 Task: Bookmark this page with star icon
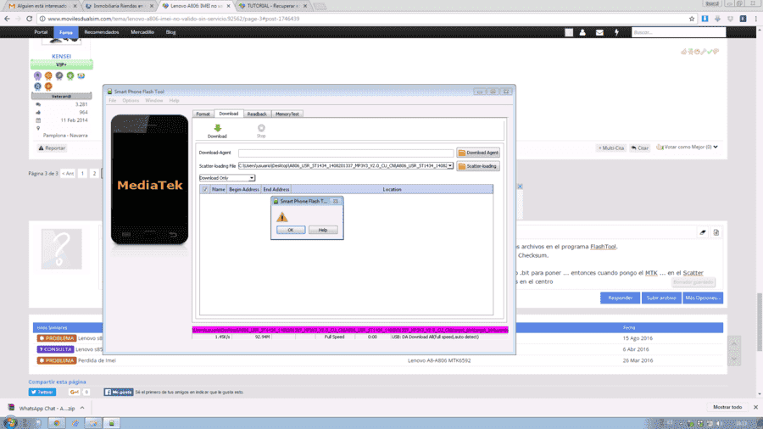(692, 19)
